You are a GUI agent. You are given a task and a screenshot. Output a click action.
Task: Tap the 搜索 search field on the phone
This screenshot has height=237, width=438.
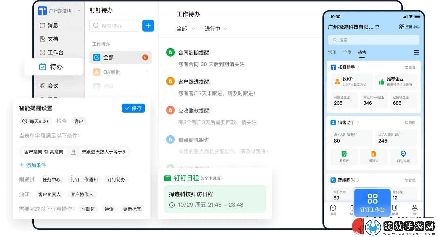(374, 40)
